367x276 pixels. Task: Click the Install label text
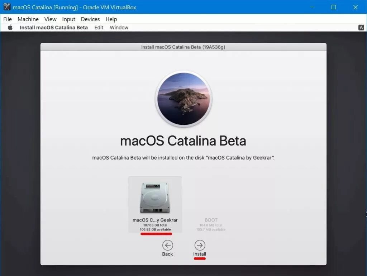point(200,254)
